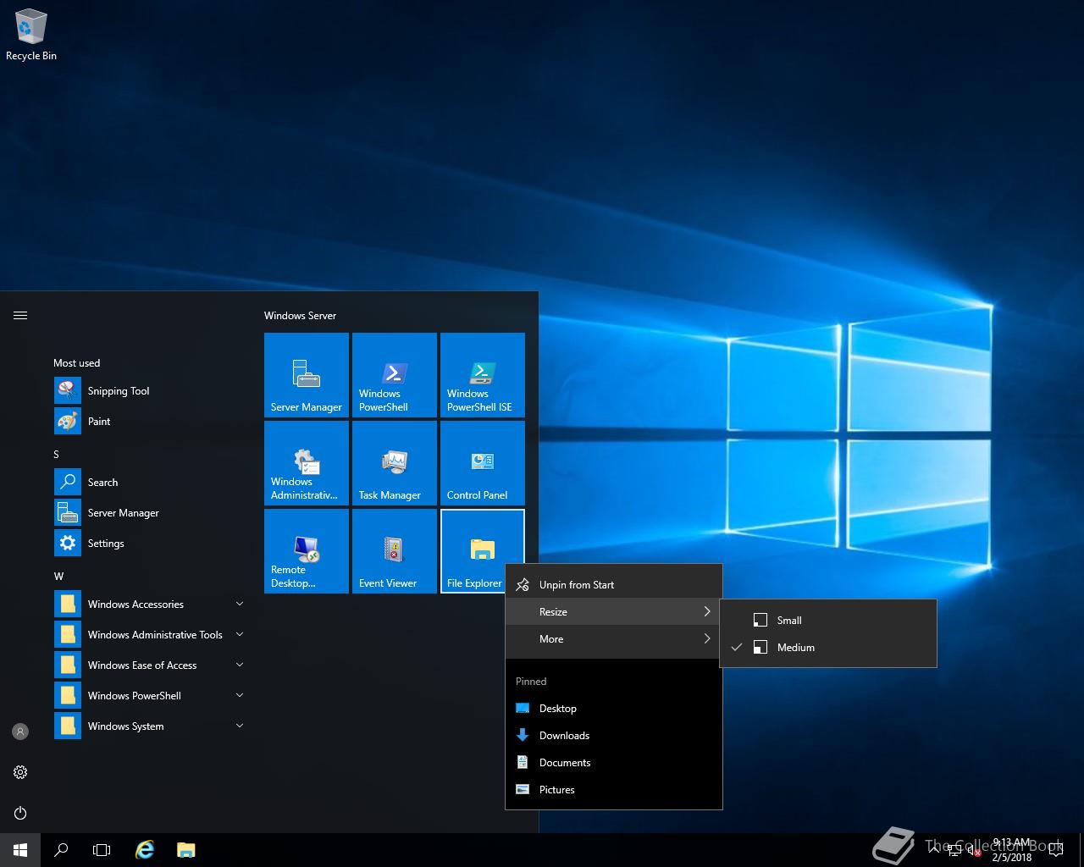
Task: Click the Pinned label in jump list
Action: pyautogui.click(x=531, y=681)
